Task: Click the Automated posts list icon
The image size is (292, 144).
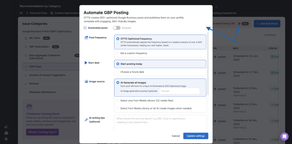Action: (85, 28)
